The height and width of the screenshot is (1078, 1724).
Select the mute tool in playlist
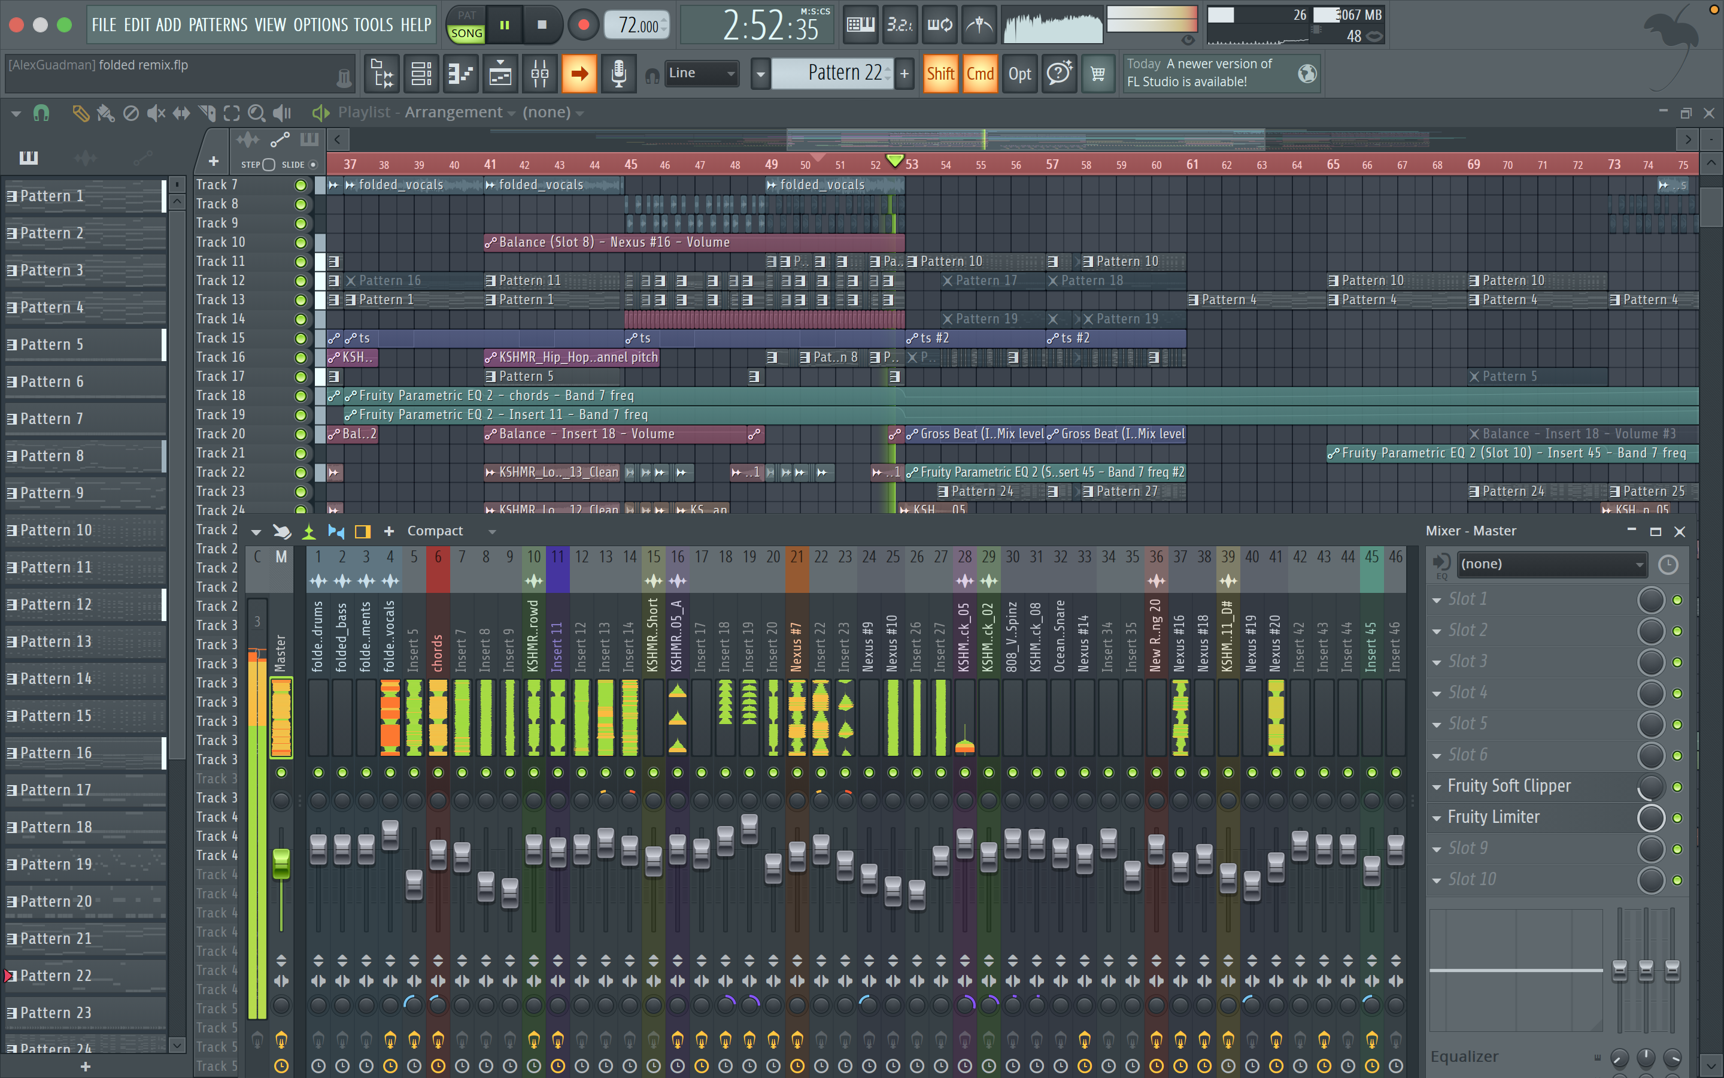click(156, 113)
